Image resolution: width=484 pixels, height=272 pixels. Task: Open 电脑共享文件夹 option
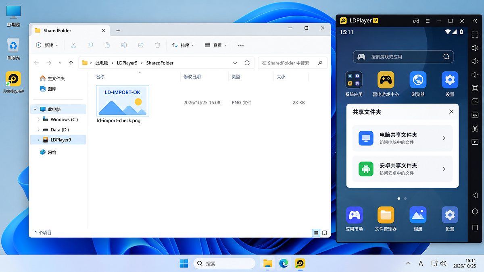point(403,138)
